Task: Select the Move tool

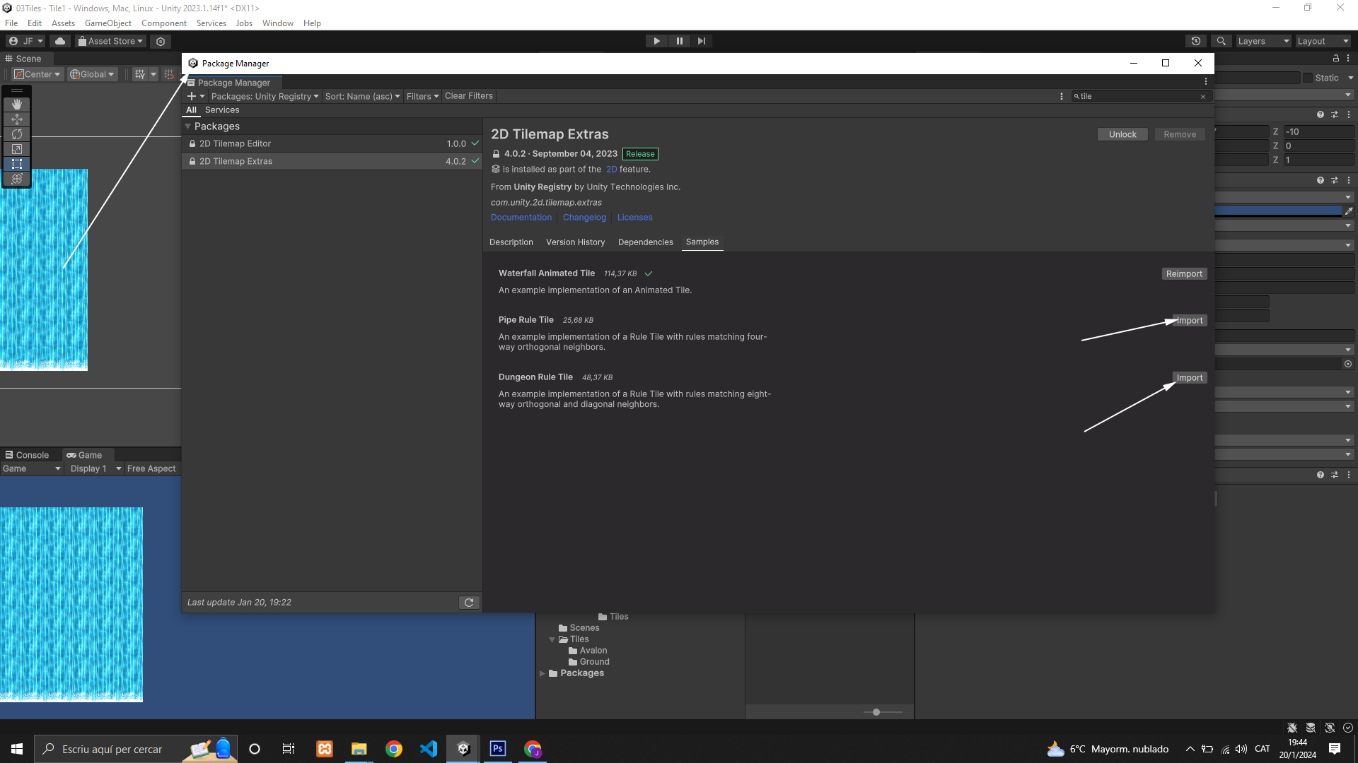Action: click(17, 119)
